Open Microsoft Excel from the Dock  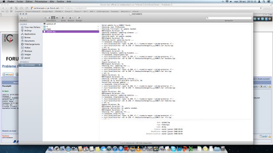pyautogui.click(x=191, y=149)
